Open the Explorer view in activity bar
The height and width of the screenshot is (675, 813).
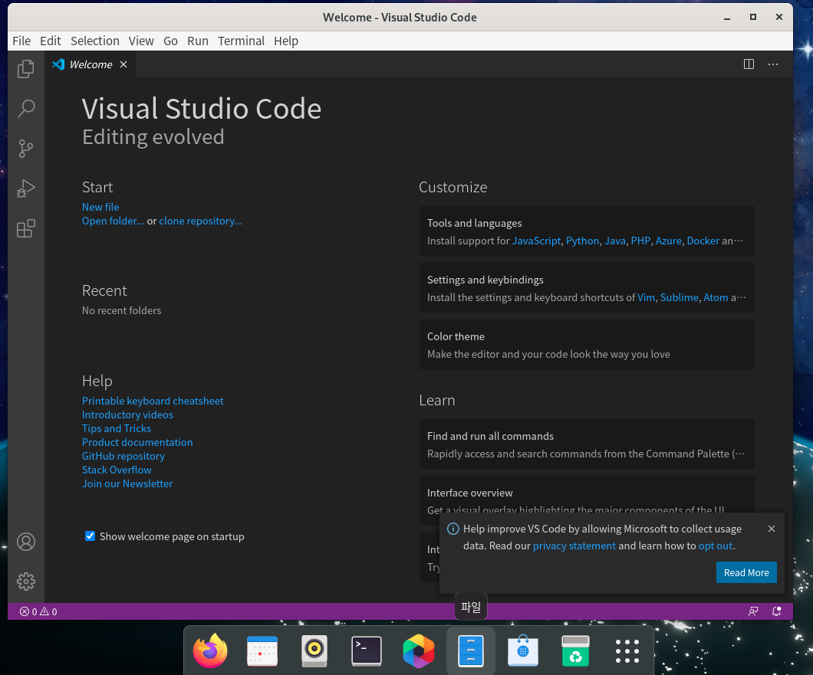(x=26, y=68)
